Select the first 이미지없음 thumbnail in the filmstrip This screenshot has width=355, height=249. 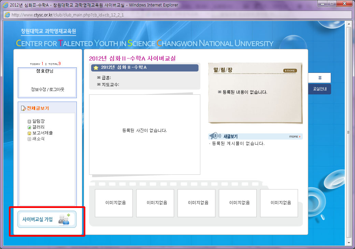114,203
